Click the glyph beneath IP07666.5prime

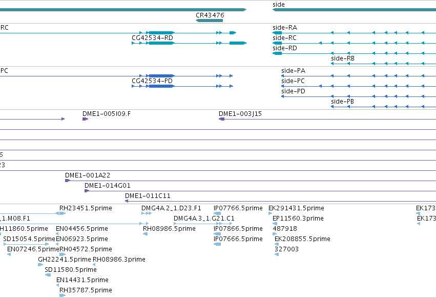(217, 244)
